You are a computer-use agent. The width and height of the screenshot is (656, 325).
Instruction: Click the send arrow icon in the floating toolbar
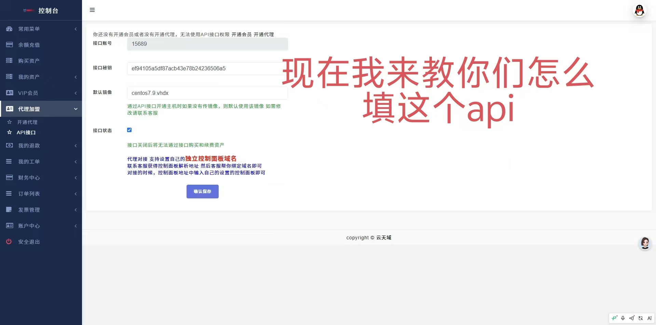point(632,318)
